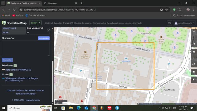
Task: Open Telegram from the Windows taskbar
Action: [x=117, y=108]
